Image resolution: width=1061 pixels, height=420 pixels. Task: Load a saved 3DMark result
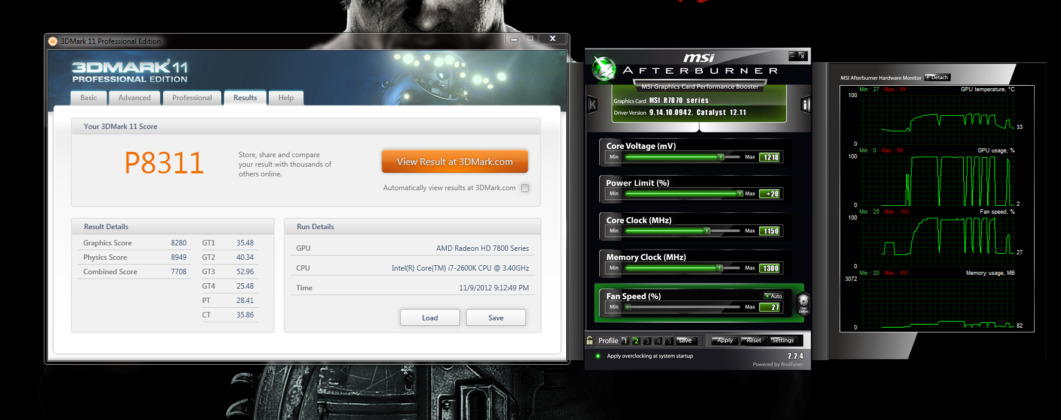[x=430, y=317]
